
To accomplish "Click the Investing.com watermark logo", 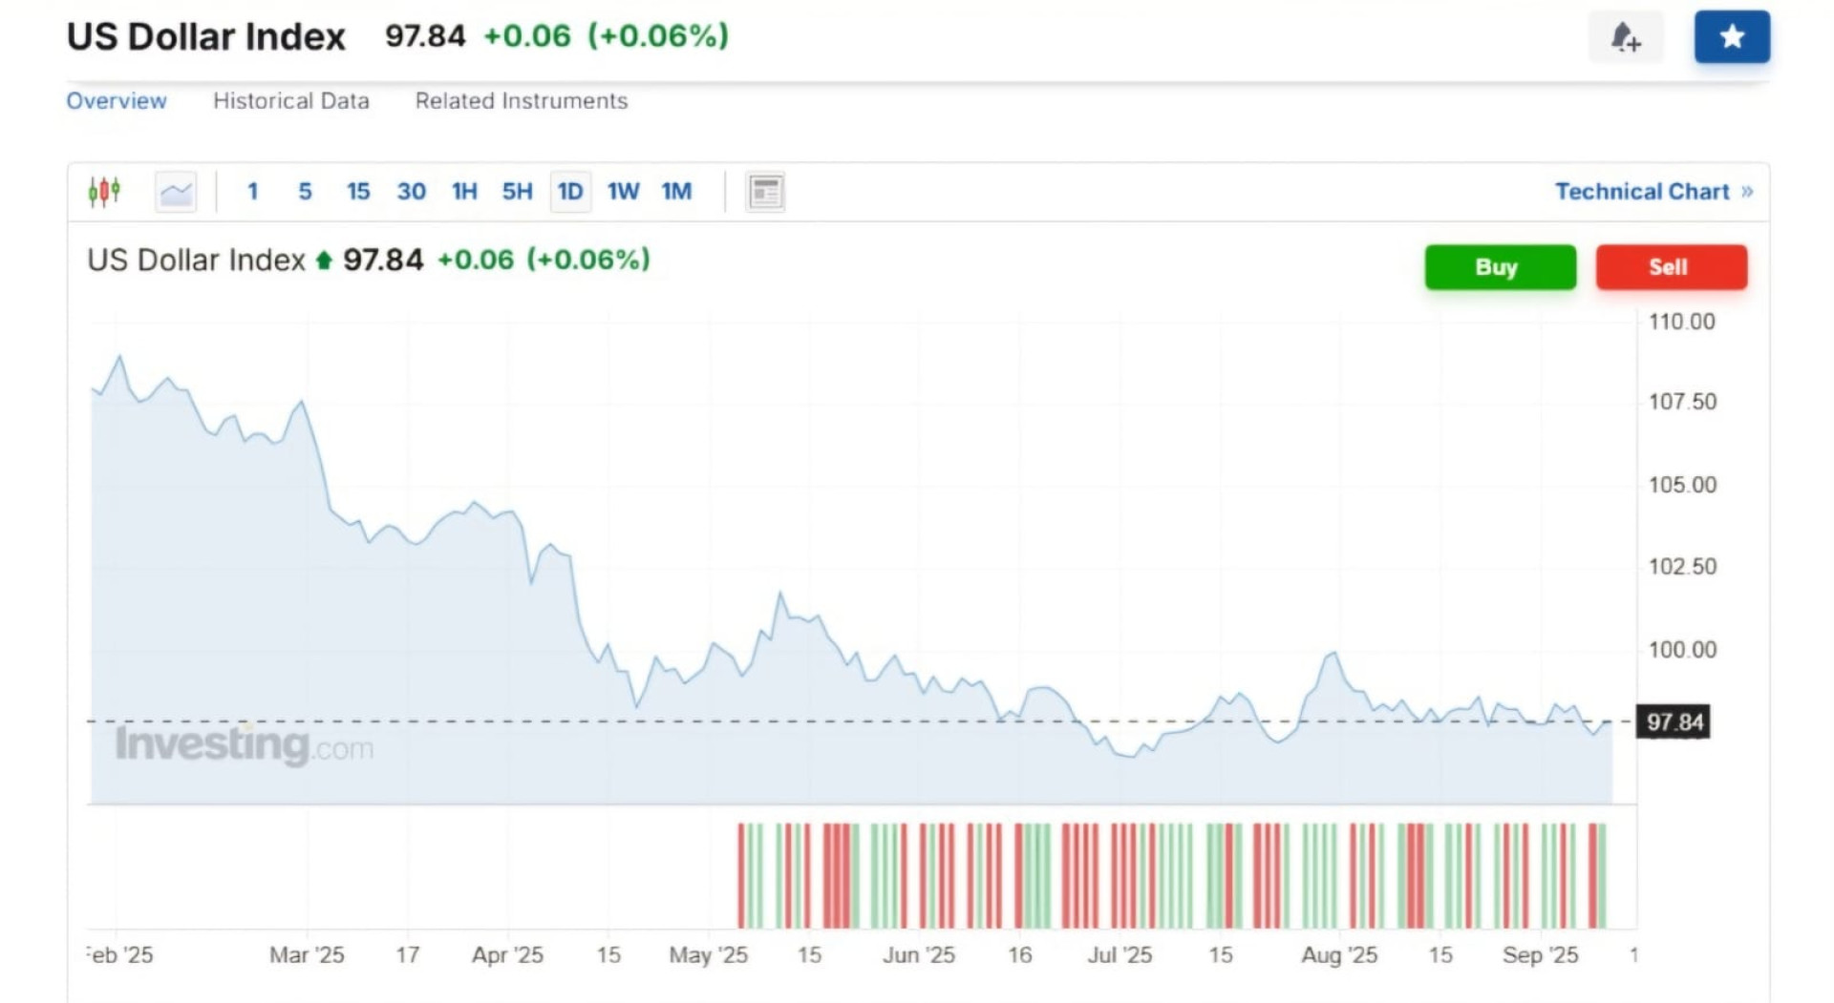I will click(x=244, y=745).
